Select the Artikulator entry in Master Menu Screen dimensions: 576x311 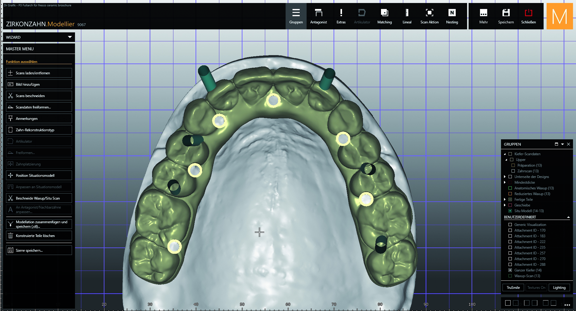click(39, 141)
